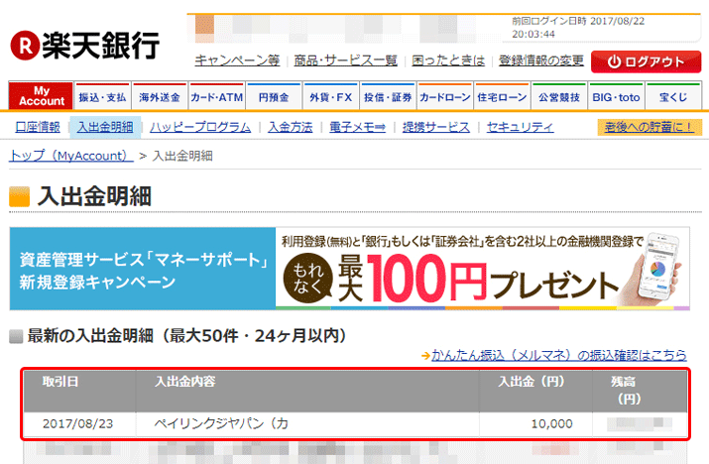Open 登録情報の変更 link
The width and height of the screenshot is (709, 464).
point(540,60)
